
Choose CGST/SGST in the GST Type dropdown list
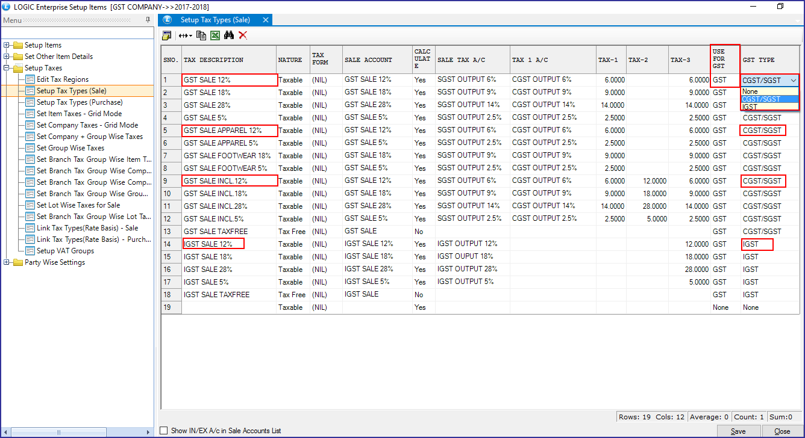click(769, 99)
